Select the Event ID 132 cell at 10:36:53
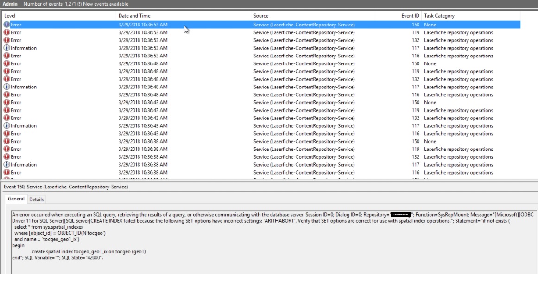The image size is (538, 300). [416, 40]
